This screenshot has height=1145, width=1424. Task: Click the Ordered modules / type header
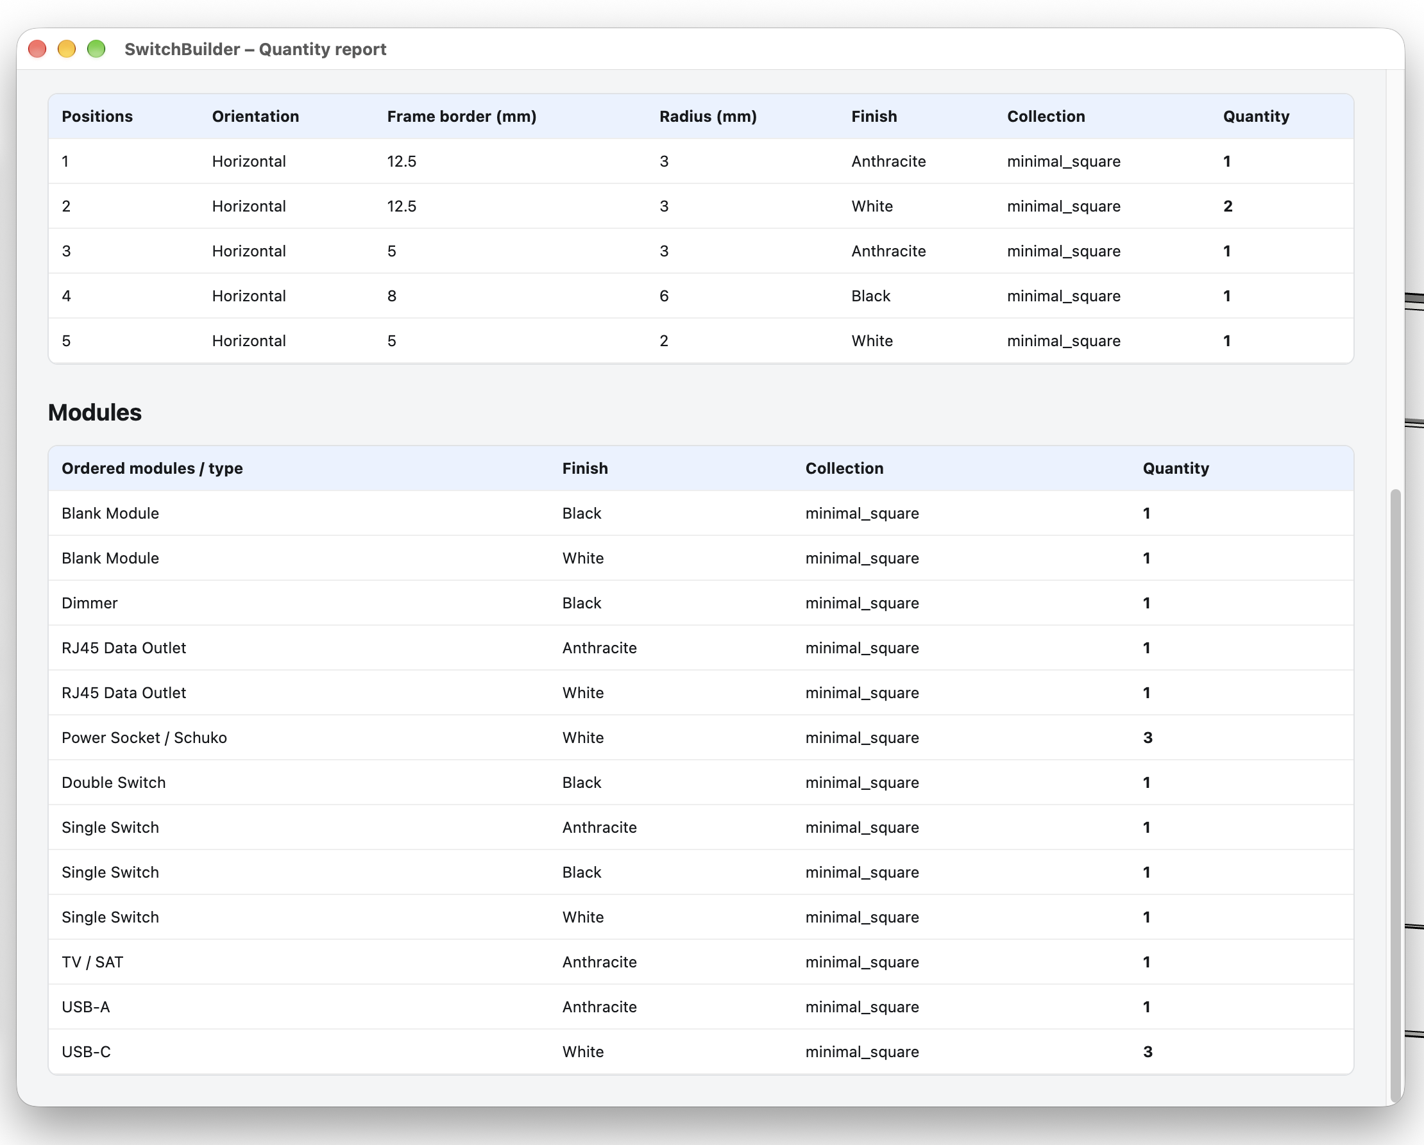(x=152, y=469)
